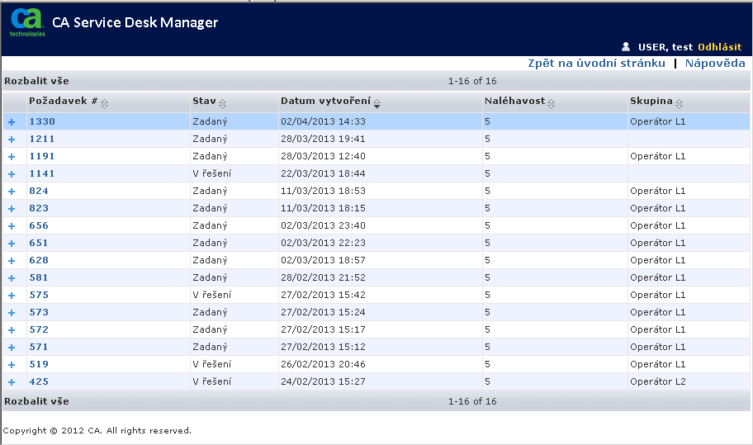This screenshot has height=445, width=753.
Task: Open request number 573
Action: click(39, 312)
